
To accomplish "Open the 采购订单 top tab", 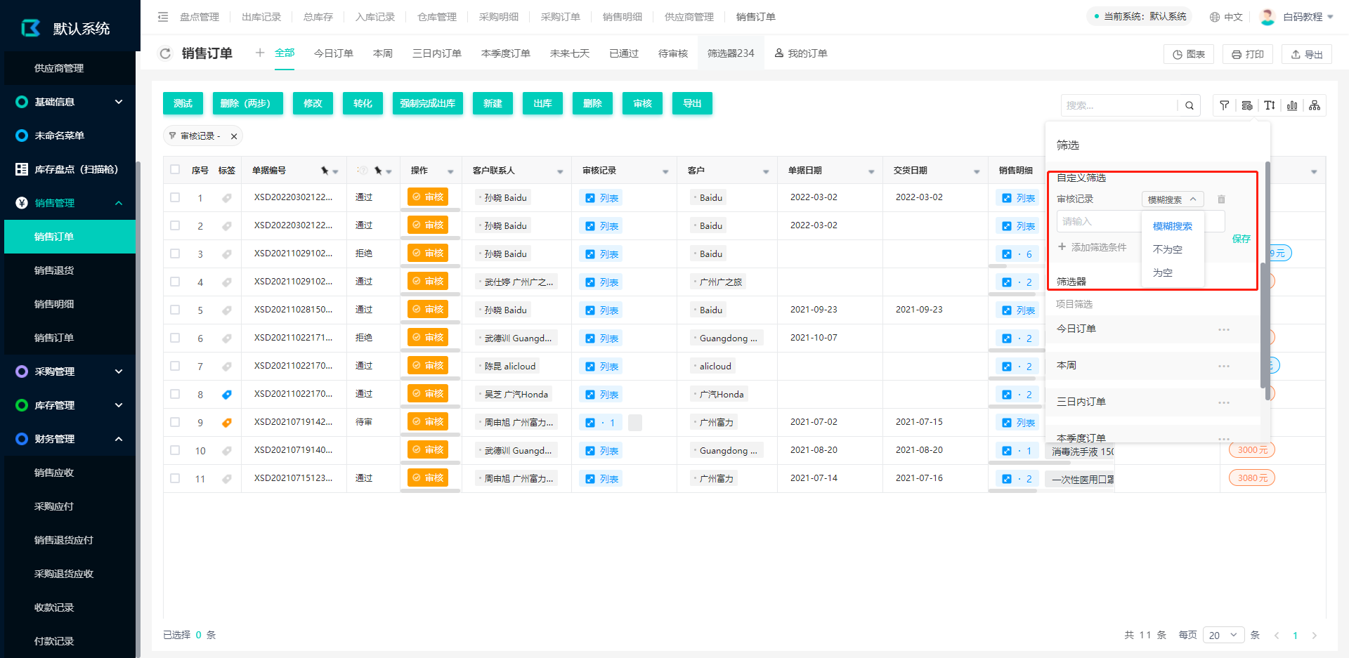I will click(561, 17).
